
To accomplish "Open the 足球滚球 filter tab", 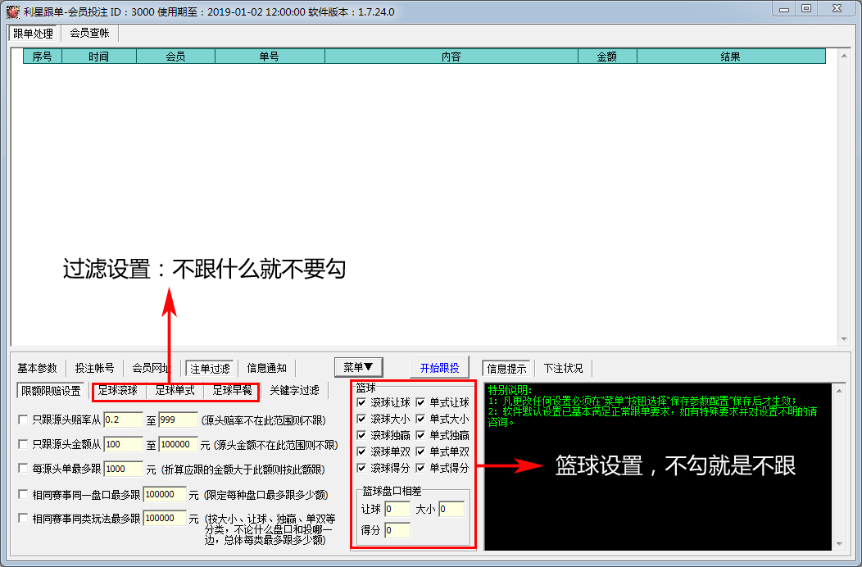I will coord(118,391).
